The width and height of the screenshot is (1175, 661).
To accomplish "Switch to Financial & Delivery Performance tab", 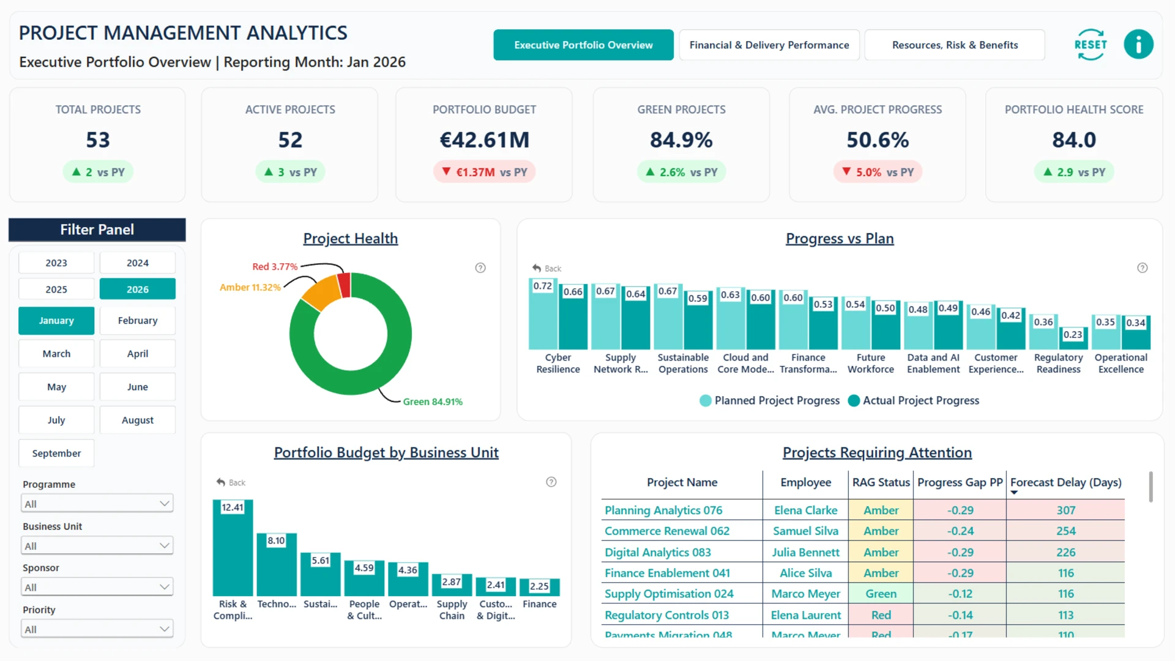I will tap(769, 45).
